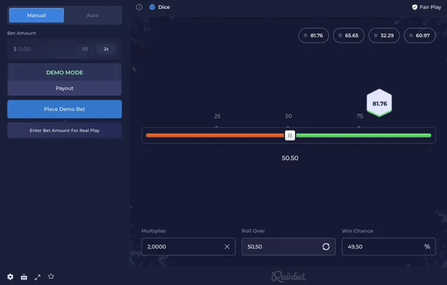Click Place Demo Bet button

point(65,109)
